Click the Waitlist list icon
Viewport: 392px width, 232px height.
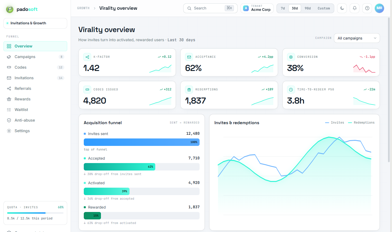[9, 110]
